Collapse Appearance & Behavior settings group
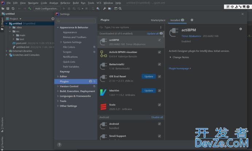The height and width of the screenshot is (151, 252). (x=58, y=27)
